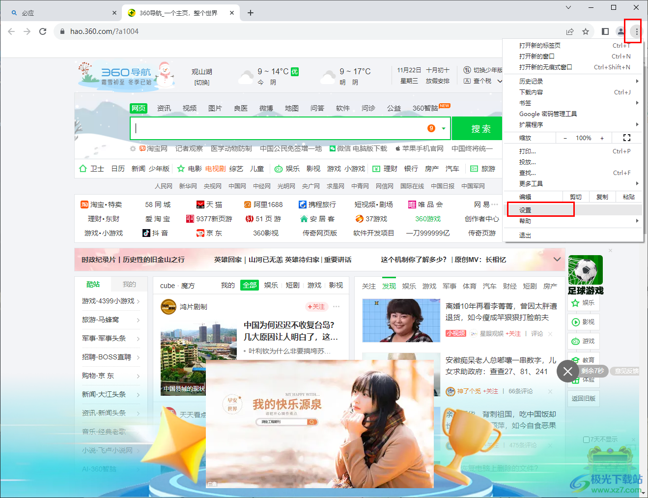Click the browser profile avatar icon
Viewport: 648px width, 498px height.
tap(621, 31)
